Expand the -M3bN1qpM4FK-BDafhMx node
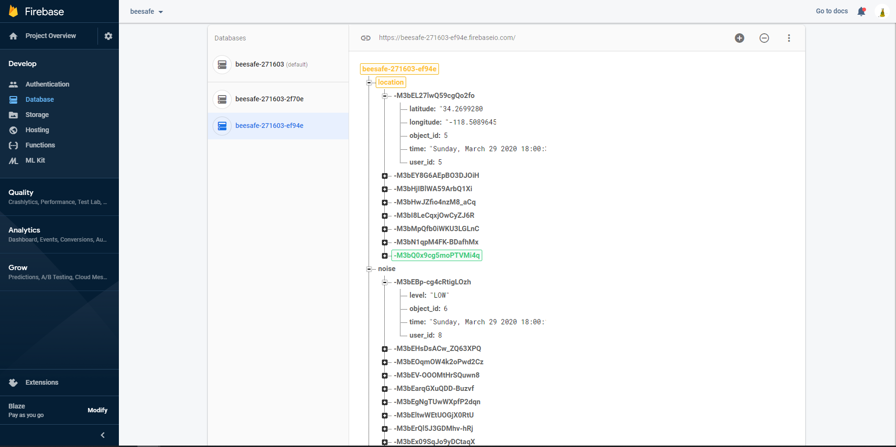Image resolution: width=896 pixels, height=447 pixels. tap(385, 243)
